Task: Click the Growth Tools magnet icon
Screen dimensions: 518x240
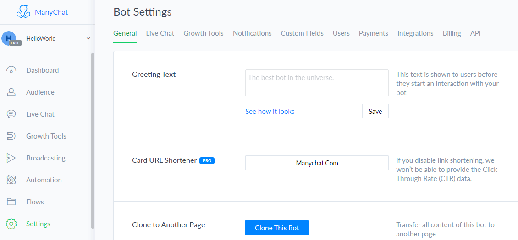Action: tap(11, 136)
